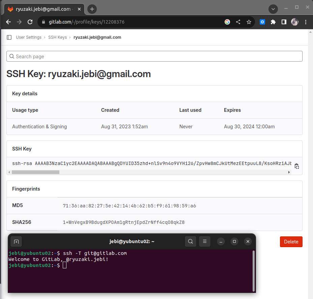Click the SHA256 fingerprint value

tap(124, 222)
